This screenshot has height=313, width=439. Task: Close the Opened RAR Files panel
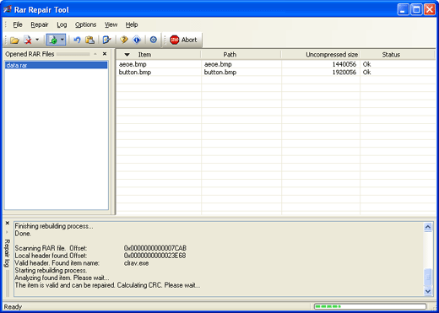tap(105, 54)
